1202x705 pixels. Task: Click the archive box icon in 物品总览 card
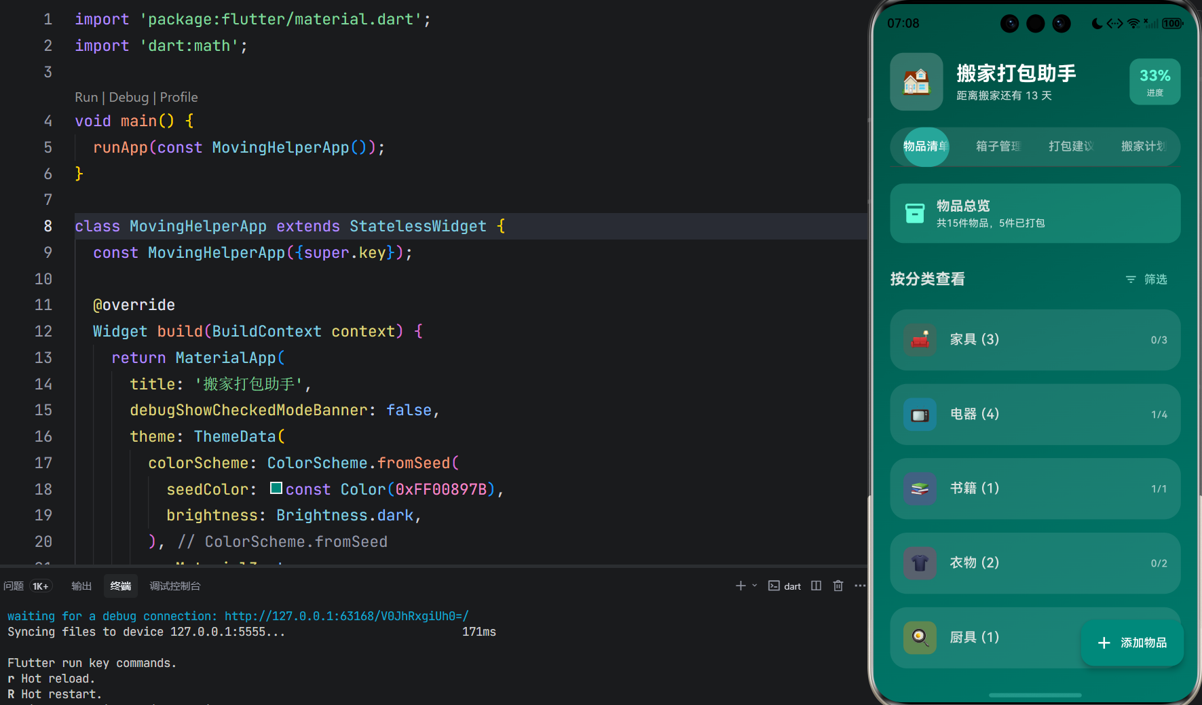915,214
